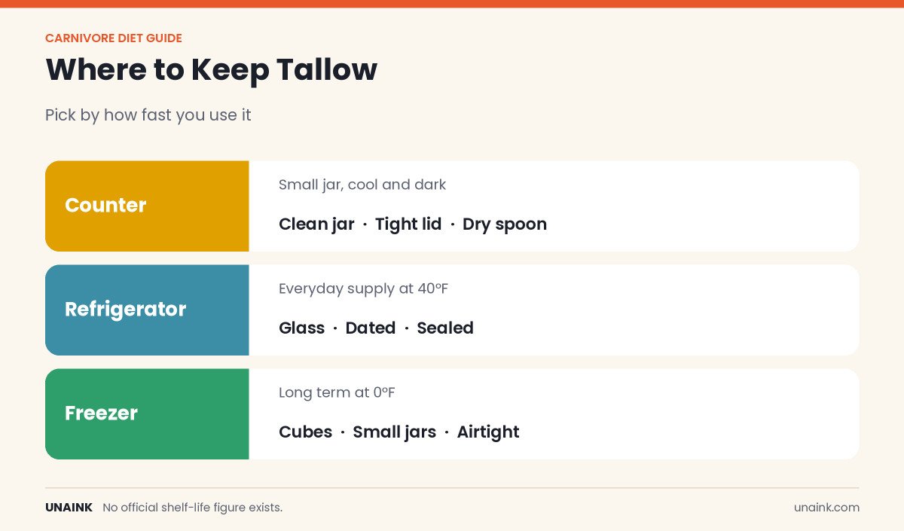Viewport: 904px width, 531px height.
Task: Click the 'Glass' text
Action: 301,328
